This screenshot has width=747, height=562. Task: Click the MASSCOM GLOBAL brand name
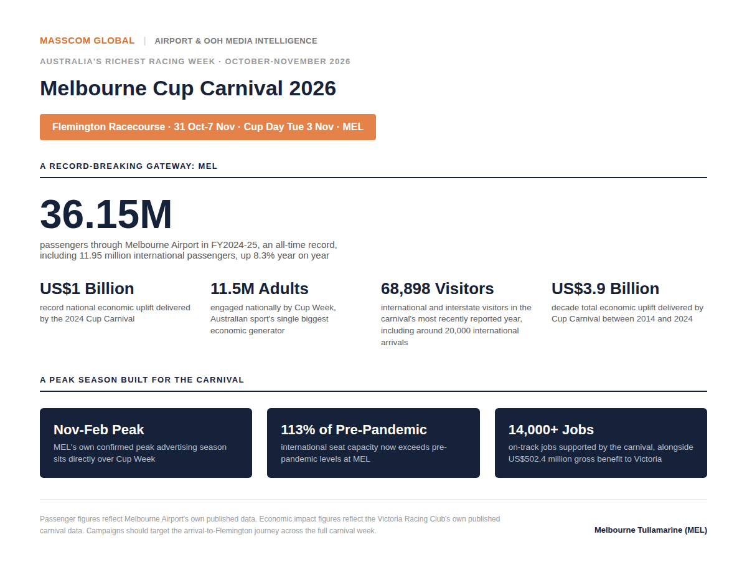(87, 40)
